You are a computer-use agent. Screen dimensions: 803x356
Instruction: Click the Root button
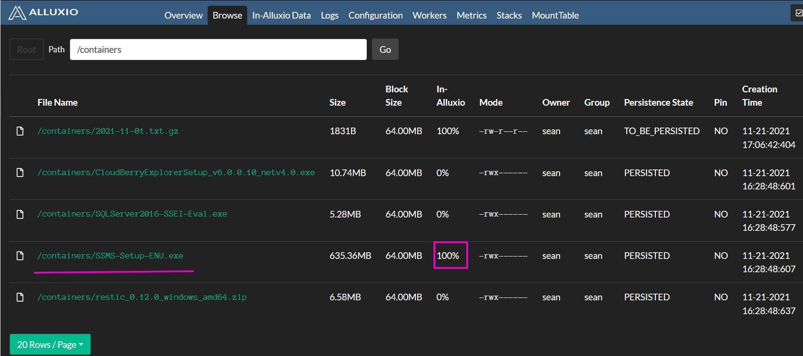pos(27,49)
